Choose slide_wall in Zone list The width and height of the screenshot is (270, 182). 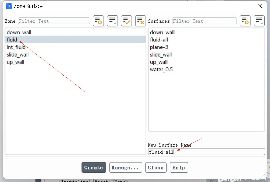click(75, 54)
